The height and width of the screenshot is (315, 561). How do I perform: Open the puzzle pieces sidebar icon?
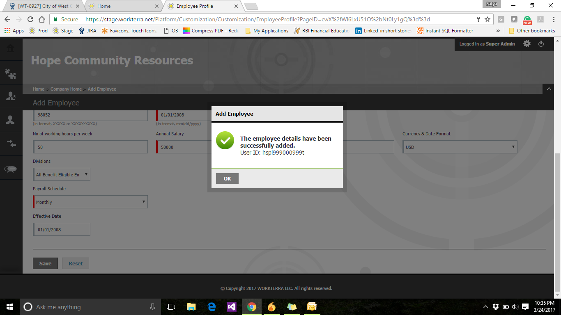click(x=10, y=73)
